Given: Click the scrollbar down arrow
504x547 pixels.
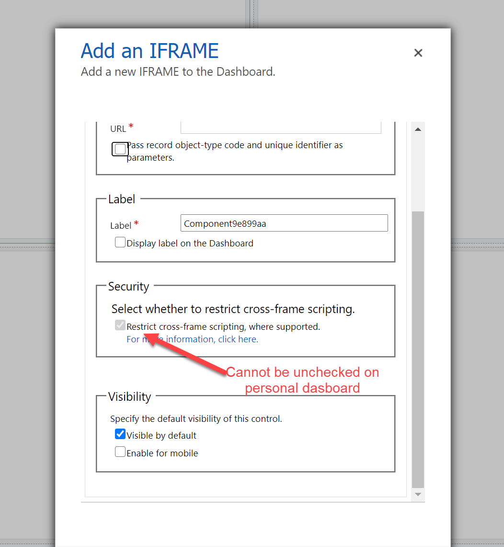Looking at the screenshot, I should pos(417,494).
